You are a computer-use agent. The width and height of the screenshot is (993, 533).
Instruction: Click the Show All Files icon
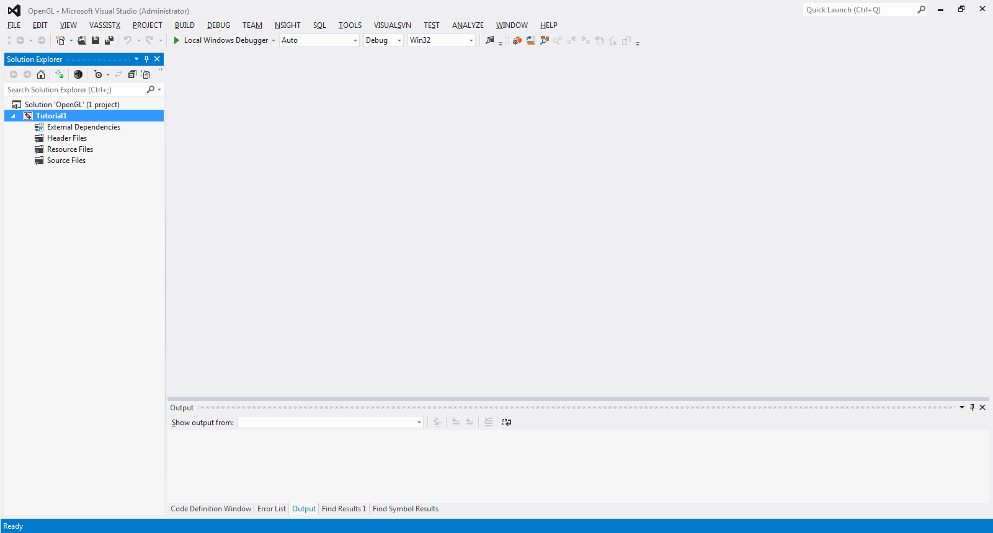coord(146,74)
